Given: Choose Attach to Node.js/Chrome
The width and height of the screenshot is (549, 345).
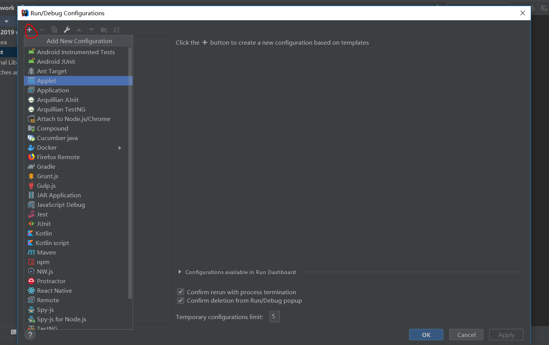Looking at the screenshot, I should pos(78,119).
